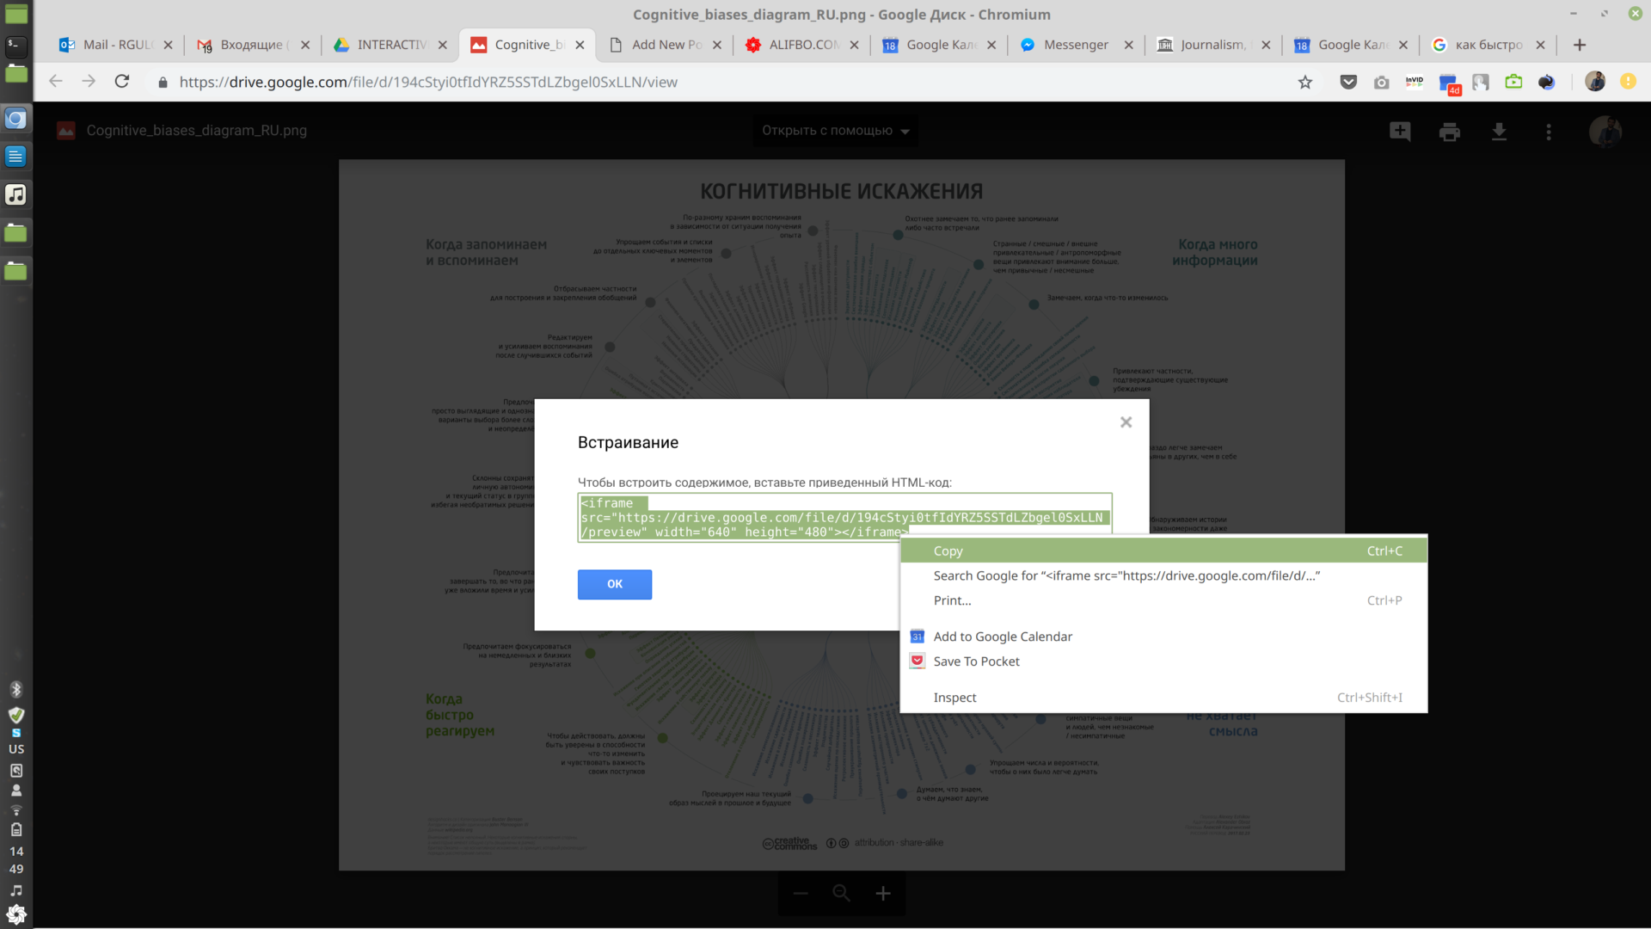Click the Cognitive_biases_diagram_RU.png file name
Screen dimensions: 1651x929
[196, 131]
